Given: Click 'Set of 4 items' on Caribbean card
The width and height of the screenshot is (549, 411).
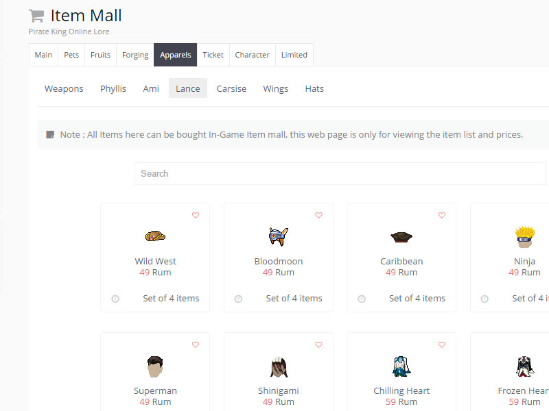Looking at the screenshot, I should 417,298.
